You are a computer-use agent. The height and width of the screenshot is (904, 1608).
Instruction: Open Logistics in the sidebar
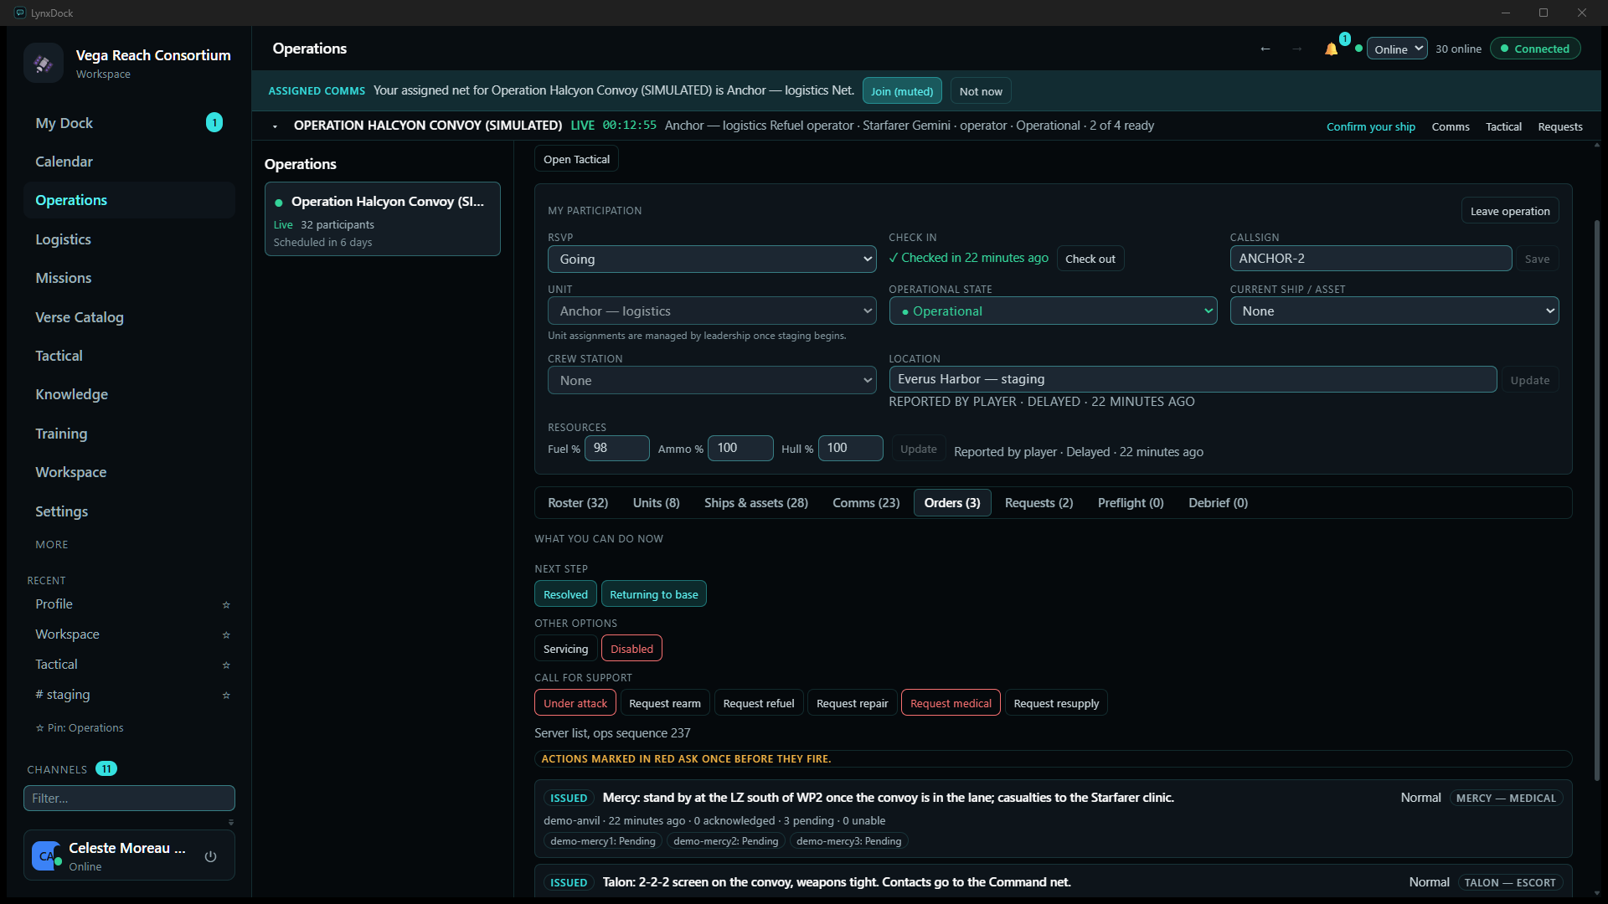point(129,239)
